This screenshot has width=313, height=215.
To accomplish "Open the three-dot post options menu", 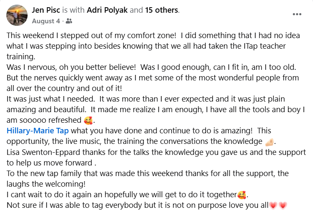I will 297,14.
